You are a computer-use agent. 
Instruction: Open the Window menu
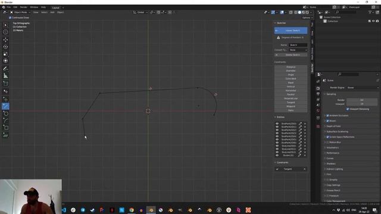coord(34,7)
